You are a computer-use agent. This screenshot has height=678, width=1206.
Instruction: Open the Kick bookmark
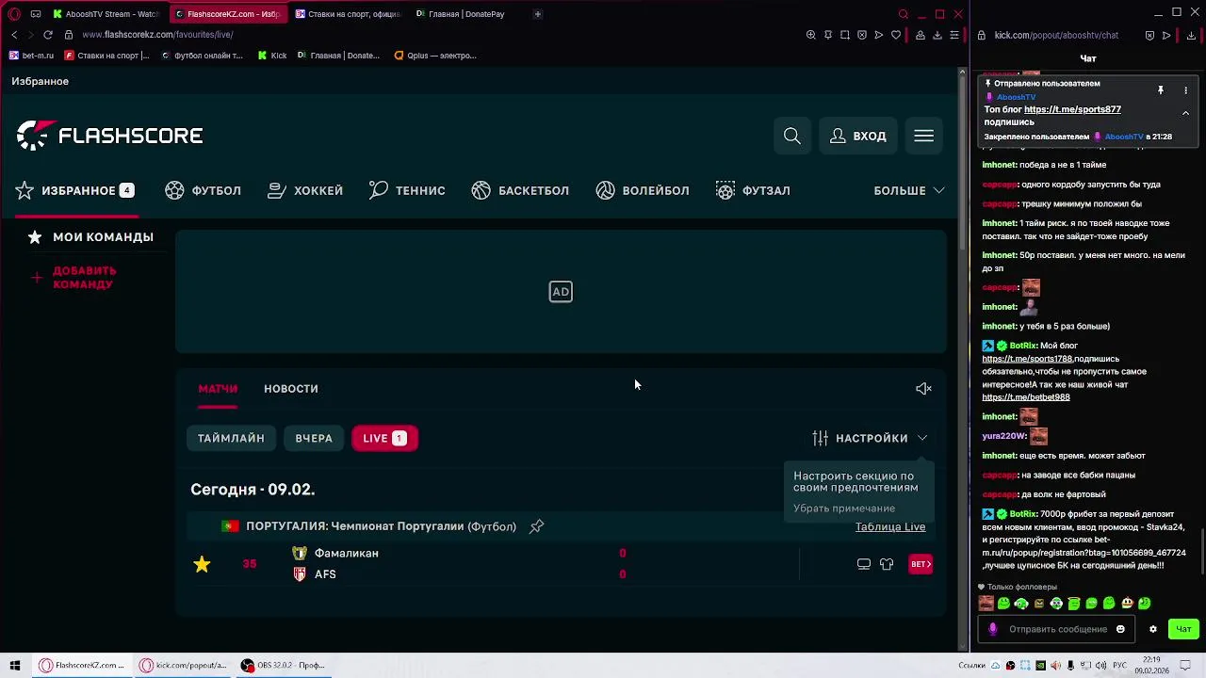click(x=272, y=56)
